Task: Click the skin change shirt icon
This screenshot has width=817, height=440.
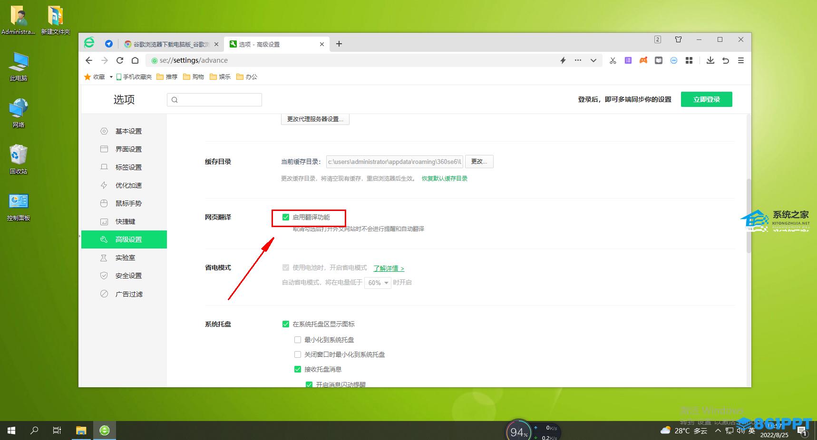Action: (678, 39)
